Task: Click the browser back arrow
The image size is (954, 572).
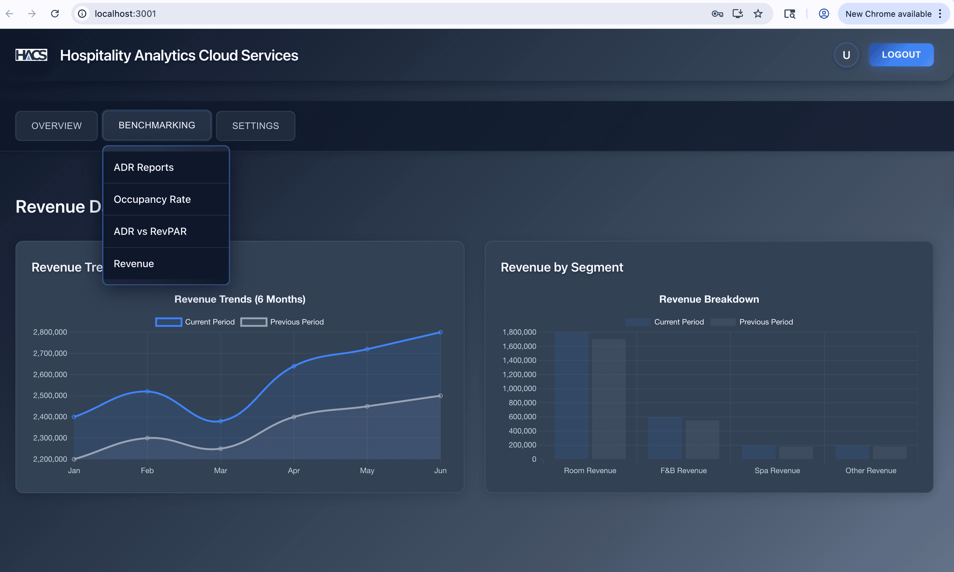Action: pyautogui.click(x=10, y=14)
